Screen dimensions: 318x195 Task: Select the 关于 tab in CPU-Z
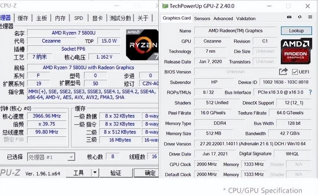(x=143, y=18)
